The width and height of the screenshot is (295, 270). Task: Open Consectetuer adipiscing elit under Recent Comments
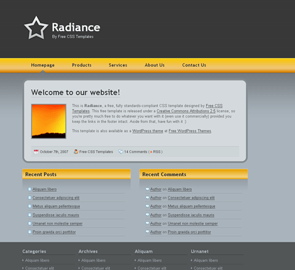pos(191,197)
